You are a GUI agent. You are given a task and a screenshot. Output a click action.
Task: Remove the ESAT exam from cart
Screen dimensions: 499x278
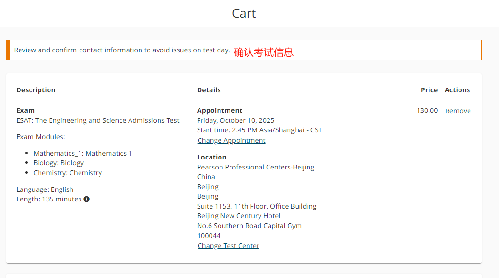(458, 111)
